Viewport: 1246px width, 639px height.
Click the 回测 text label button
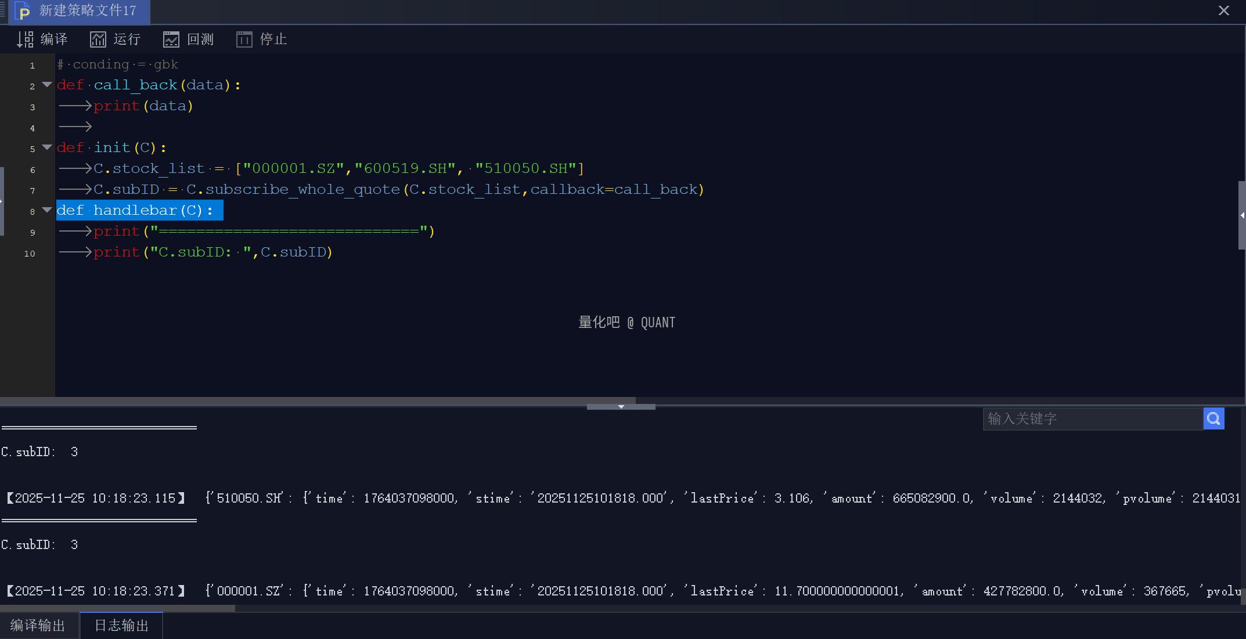[x=200, y=39]
